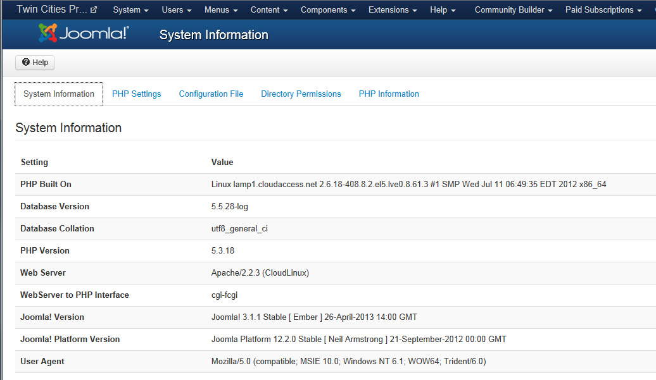Expand the Content menu
Viewport: 656px width, 380px height.
269,10
